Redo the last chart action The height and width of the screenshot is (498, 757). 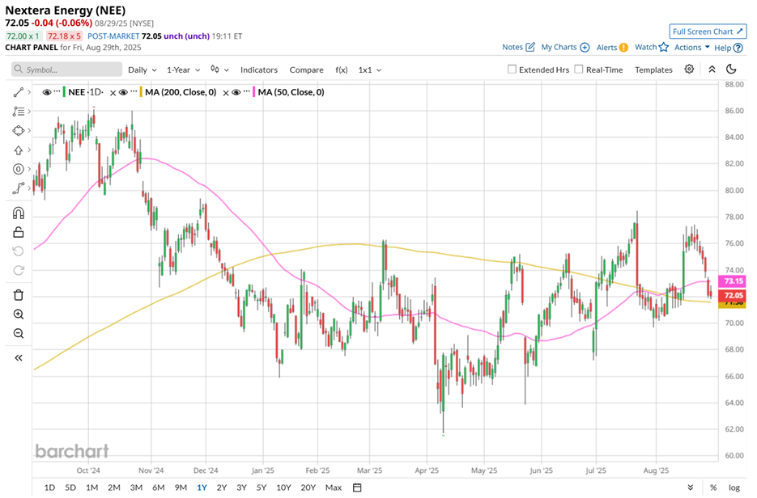[x=19, y=271]
